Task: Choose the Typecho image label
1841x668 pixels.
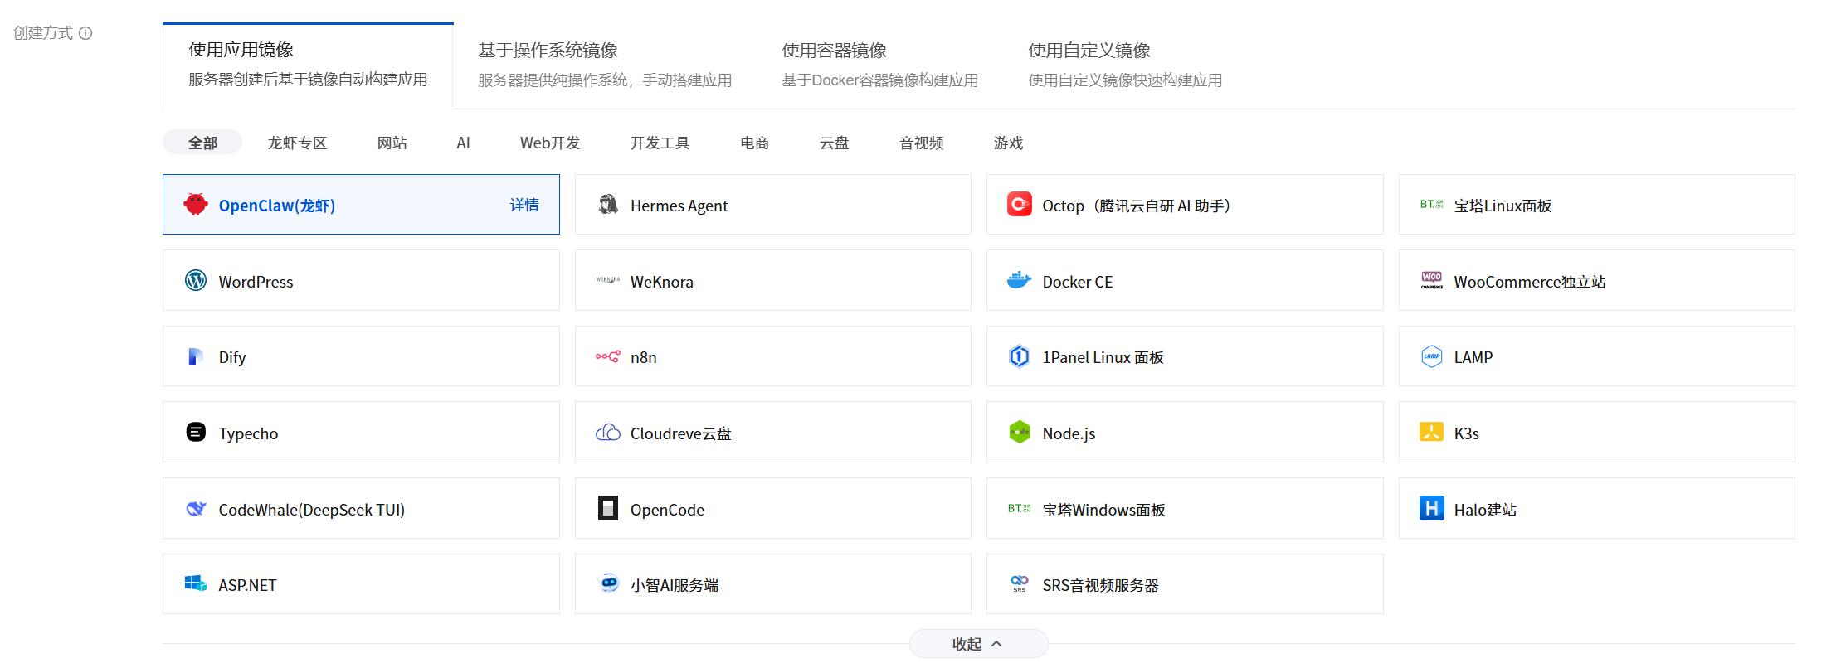Action: coord(248,433)
